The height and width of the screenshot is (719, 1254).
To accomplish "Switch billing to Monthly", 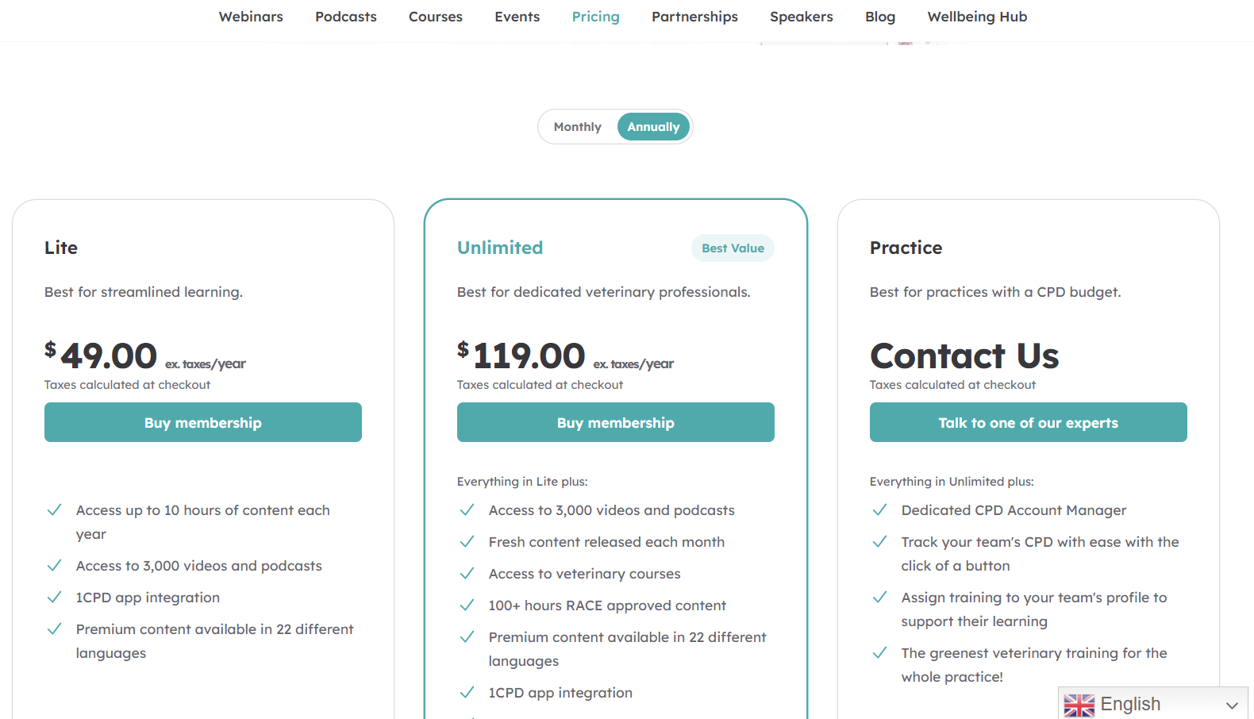I will pos(577,126).
